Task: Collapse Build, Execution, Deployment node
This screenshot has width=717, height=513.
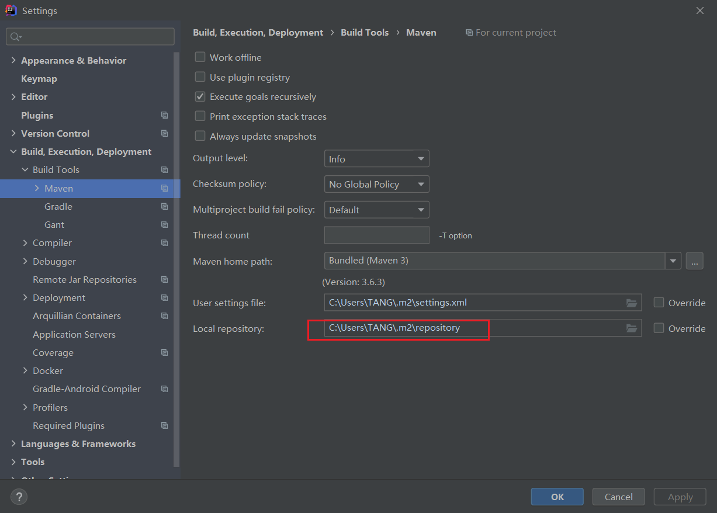Action: pyautogui.click(x=13, y=152)
